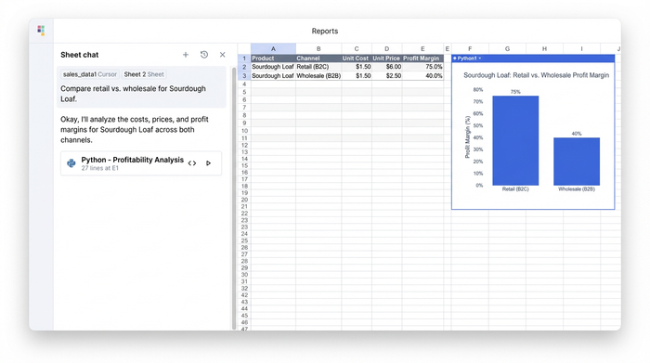The height and width of the screenshot is (363, 650).
Task: Select column D header
Action: [x=387, y=49]
